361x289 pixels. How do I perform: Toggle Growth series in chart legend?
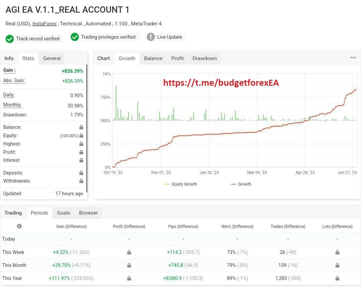(x=241, y=184)
